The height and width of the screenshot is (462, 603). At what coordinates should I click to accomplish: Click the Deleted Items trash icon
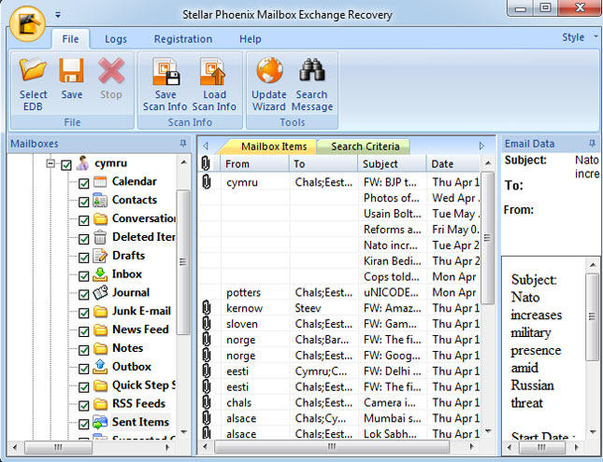click(100, 237)
